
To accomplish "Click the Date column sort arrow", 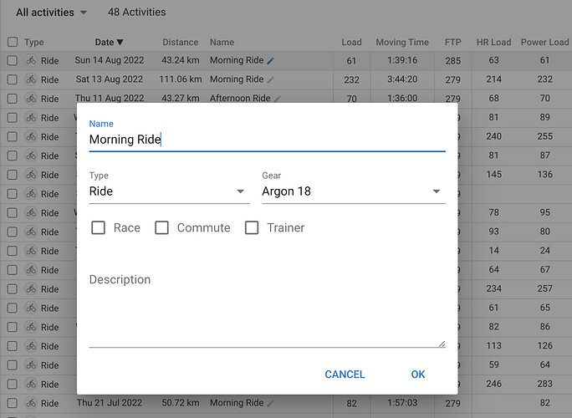I will (120, 43).
